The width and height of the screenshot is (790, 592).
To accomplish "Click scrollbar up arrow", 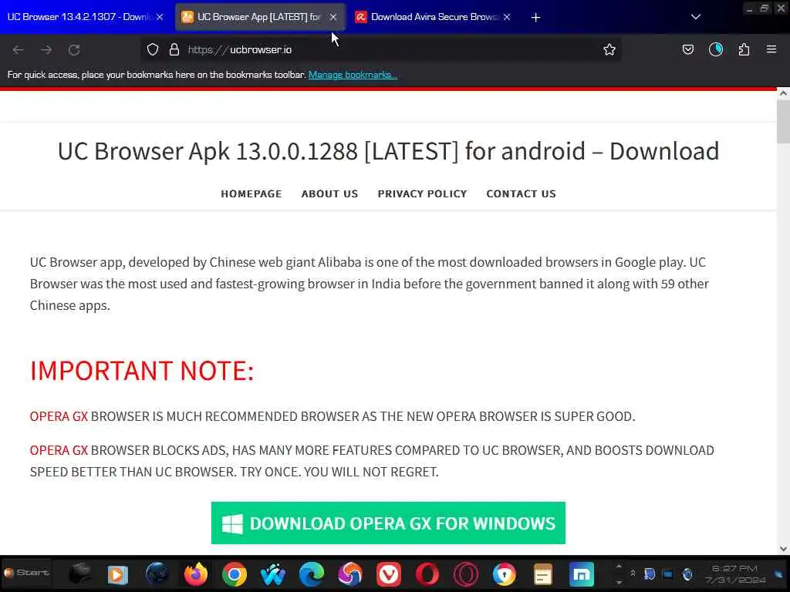I will tap(783, 93).
